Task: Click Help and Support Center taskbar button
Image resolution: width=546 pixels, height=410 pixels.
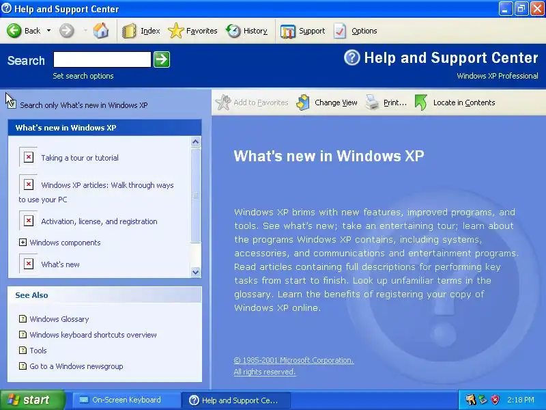Action: 236,400
